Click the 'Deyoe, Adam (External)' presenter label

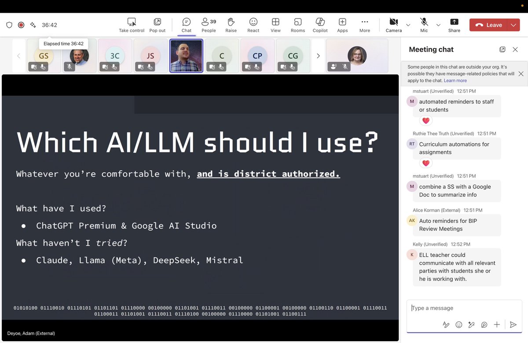(x=31, y=333)
